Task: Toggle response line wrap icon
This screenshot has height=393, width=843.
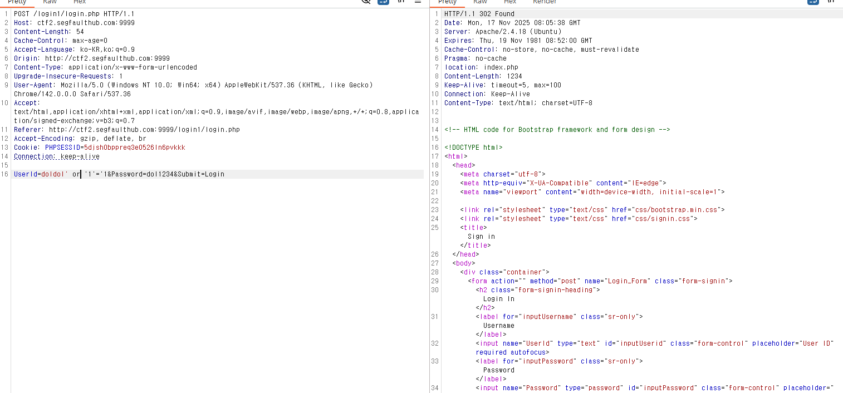Action: 813,2
